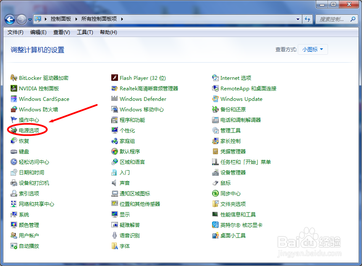Open the 家庭组 link

[x=127, y=141]
